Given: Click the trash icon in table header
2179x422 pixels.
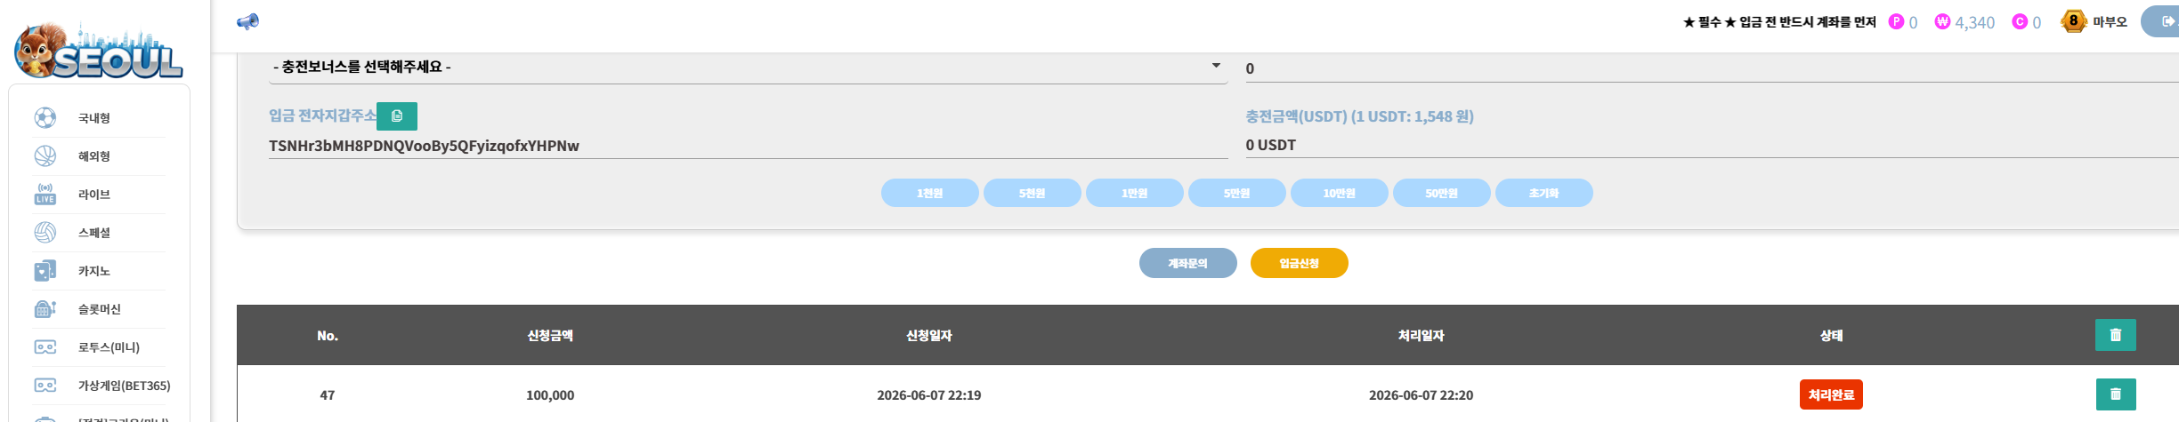Looking at the screenshot, I should tap(2116, 335).
